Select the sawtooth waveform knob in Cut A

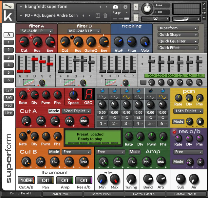(69, 121)
